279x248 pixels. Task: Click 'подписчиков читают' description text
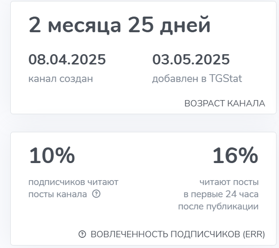coord(73,182)
